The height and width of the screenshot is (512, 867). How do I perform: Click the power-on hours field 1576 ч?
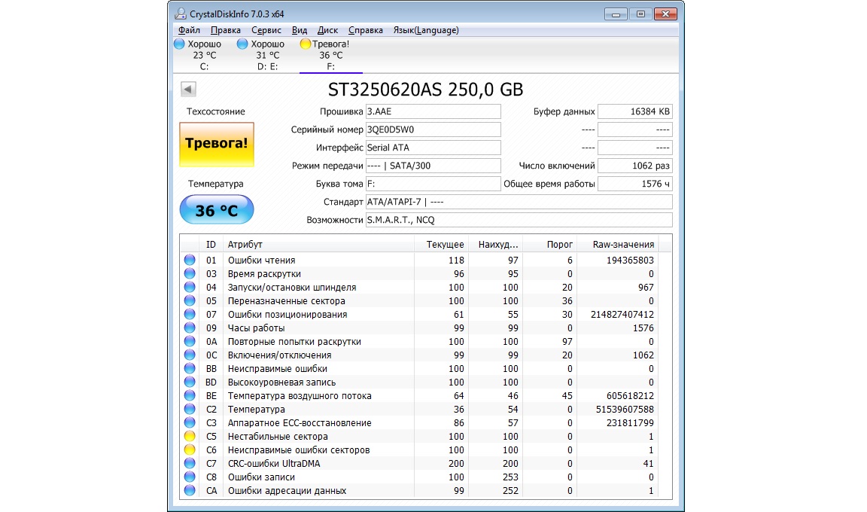(634, 184)
